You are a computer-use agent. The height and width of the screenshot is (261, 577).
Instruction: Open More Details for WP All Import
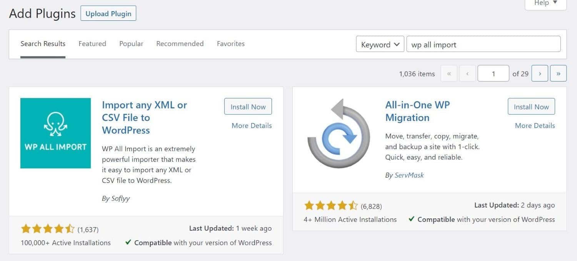coord(252,125)
